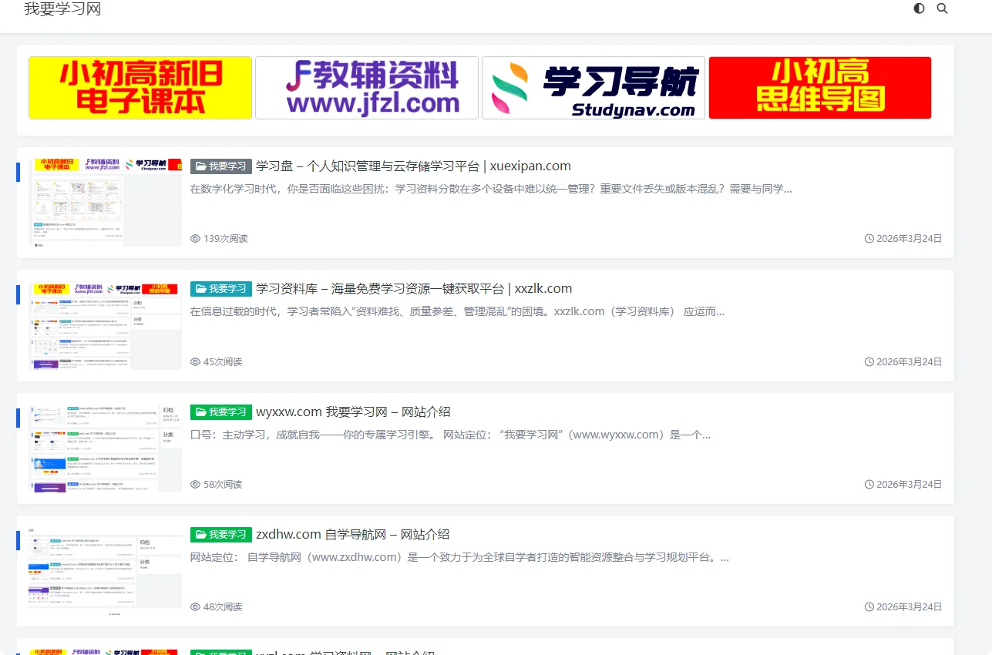Click the folder icon on the first 我要学习 tag
992x655 pixels.
click(200, 166)
